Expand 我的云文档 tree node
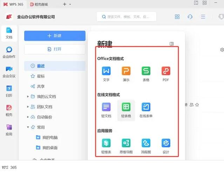The width and height of the screenshot is (224, 173). 28,97
